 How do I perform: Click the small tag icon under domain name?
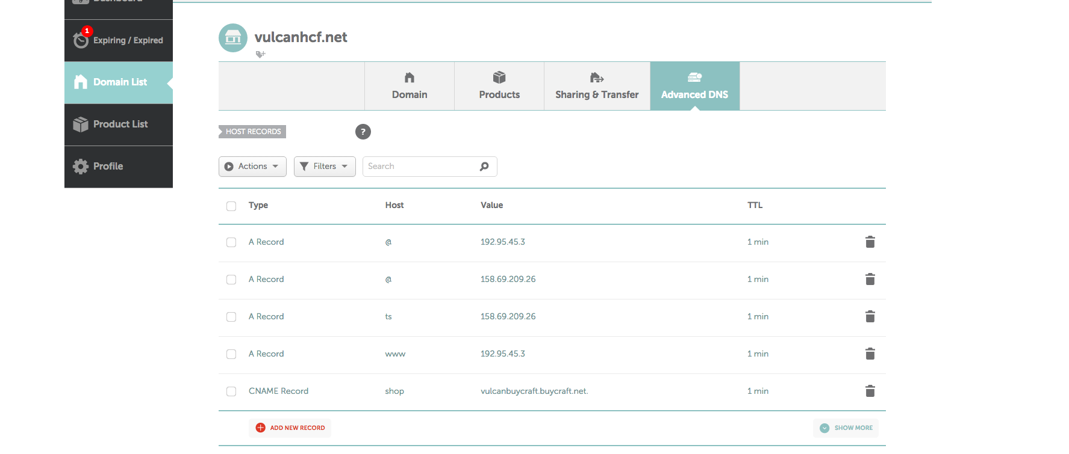pos(260,55)
